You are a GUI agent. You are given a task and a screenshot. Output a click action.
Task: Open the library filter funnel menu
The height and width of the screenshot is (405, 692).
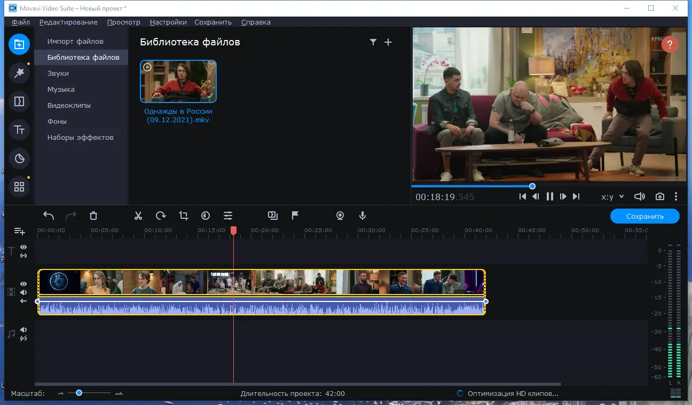pyautogui.click(x=373, y=42)
